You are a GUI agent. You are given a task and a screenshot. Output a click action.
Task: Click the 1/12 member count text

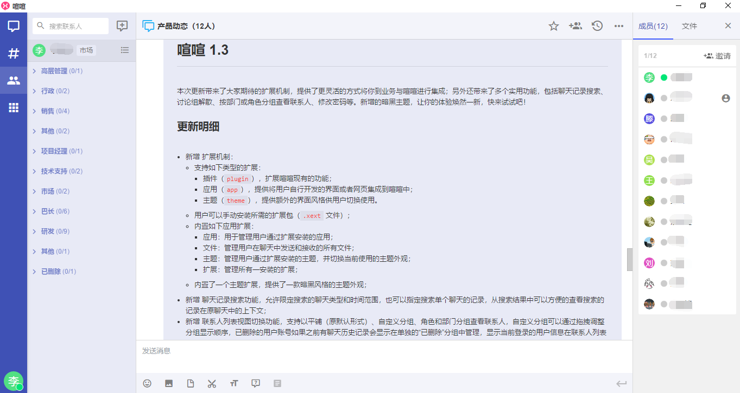click(x=650, y=56)
